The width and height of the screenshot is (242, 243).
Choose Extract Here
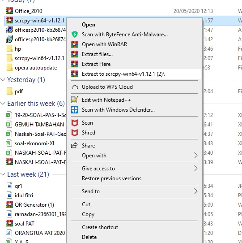tap(134, 64)
